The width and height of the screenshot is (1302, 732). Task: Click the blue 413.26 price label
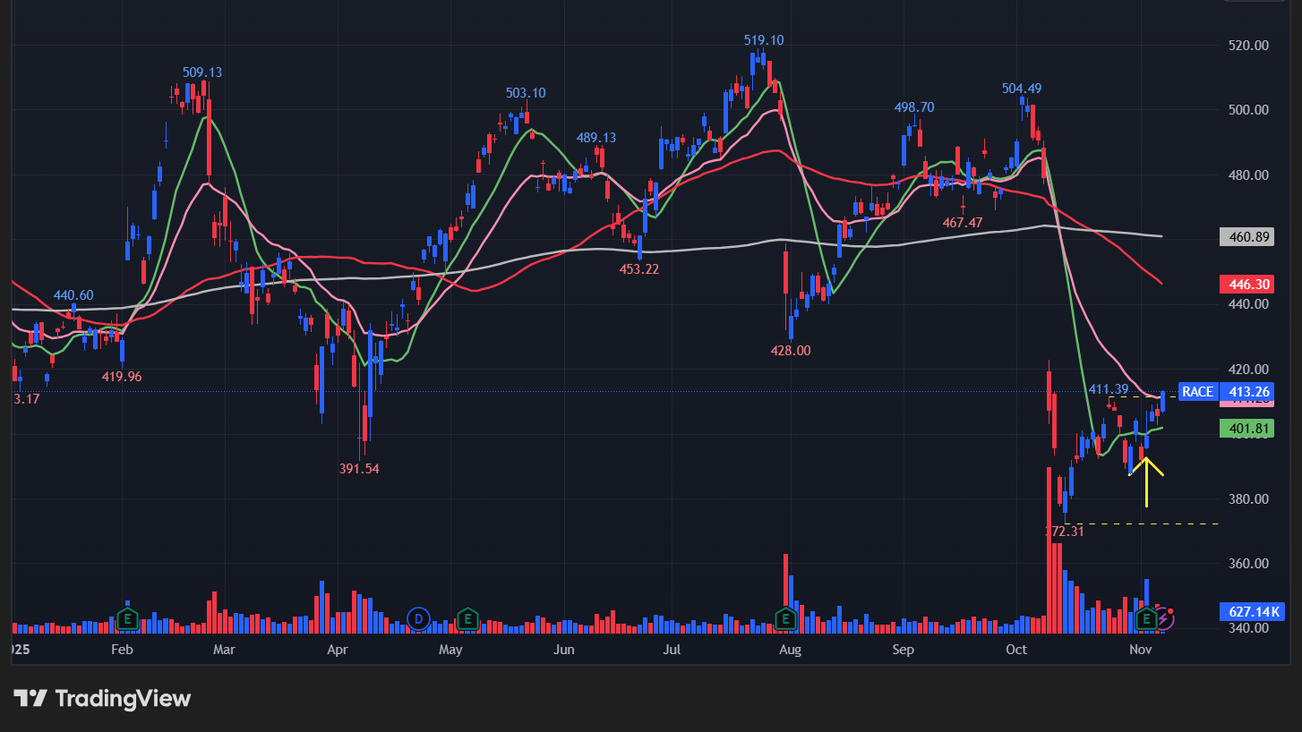(x=1250, y=392)
